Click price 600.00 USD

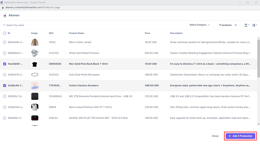[x=152, y=53]
